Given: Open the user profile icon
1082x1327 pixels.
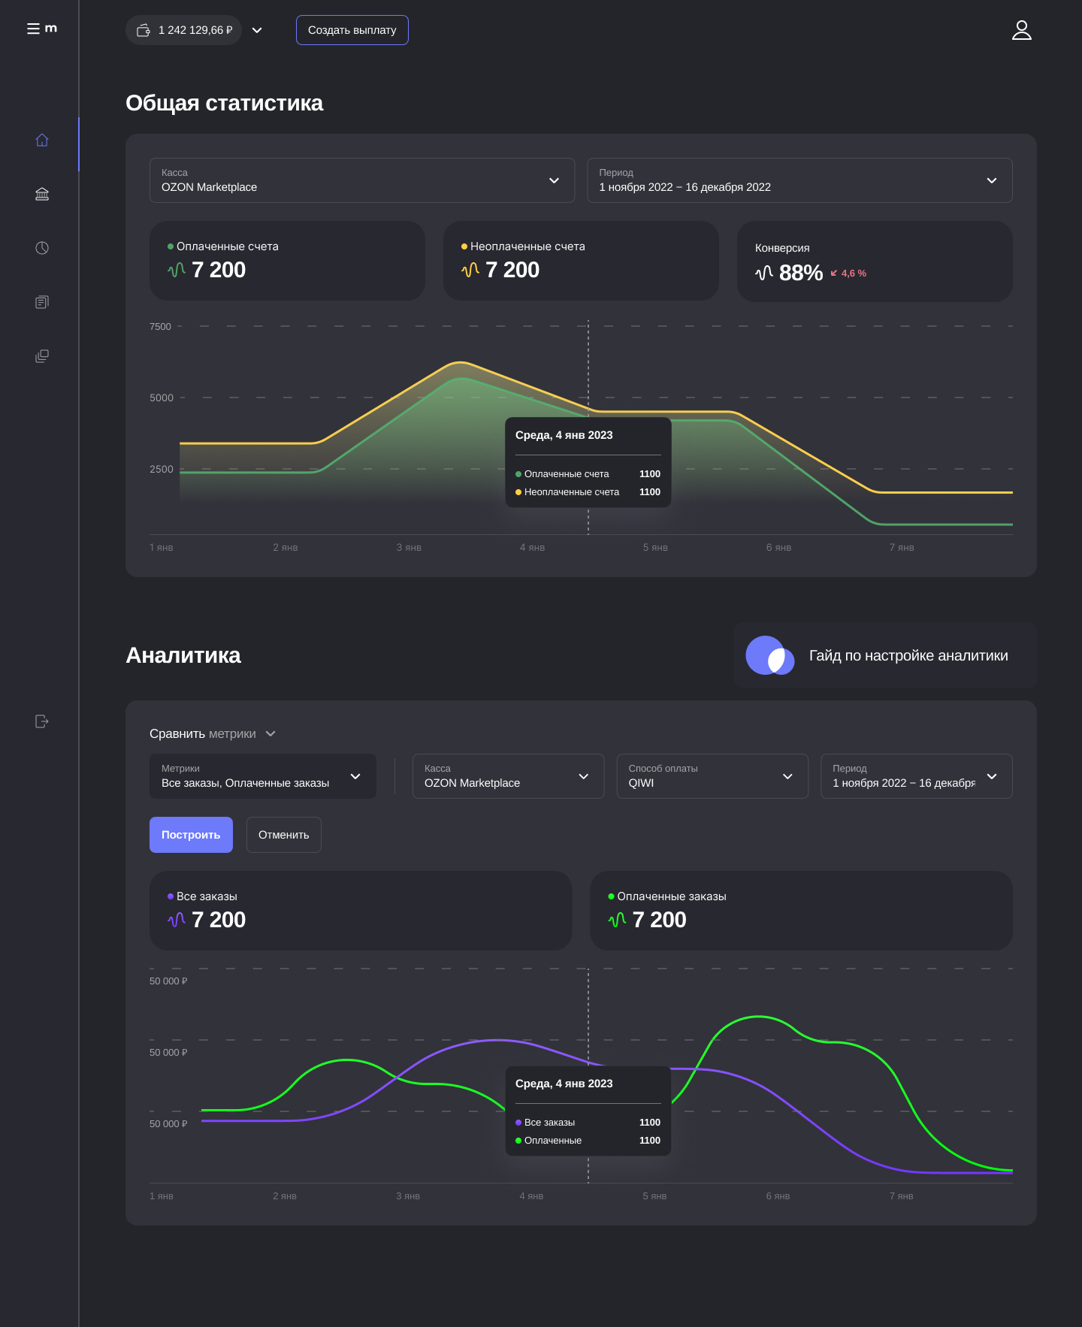Looking at the screenshot, I should pyautogui.click(x=1022, y=30).
